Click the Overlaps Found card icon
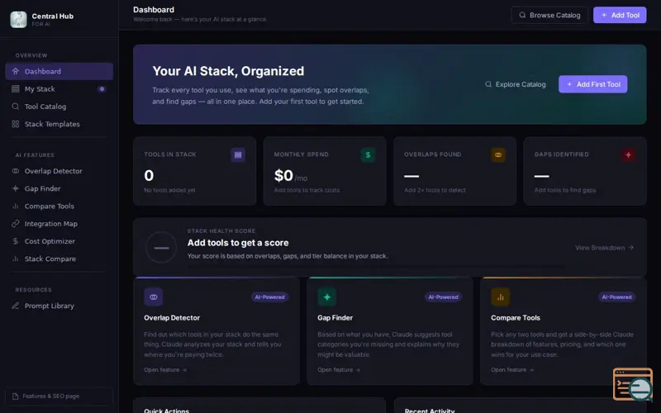This screenshot has height=413, width=661. pyautogui.click(x=498, y=154)
